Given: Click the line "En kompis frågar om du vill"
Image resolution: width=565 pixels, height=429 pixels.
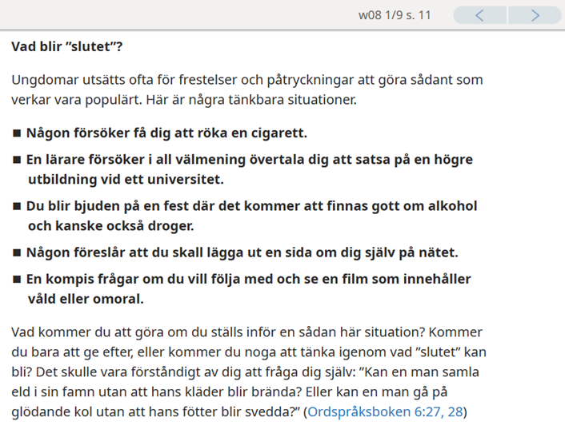Looking at the screenshot, I should [248, 280].
